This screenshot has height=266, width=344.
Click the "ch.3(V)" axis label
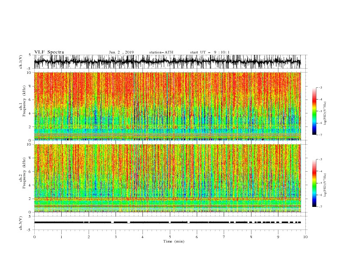point(21,223)
